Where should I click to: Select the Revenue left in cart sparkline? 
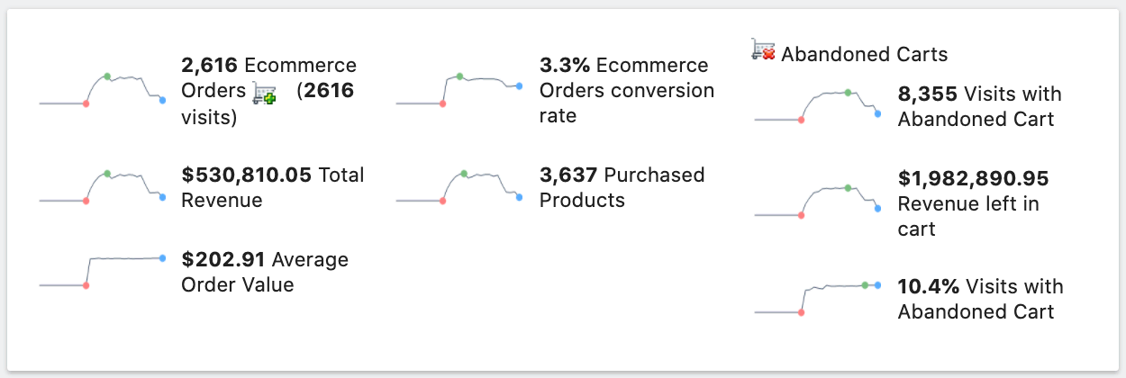pos(818,202)
